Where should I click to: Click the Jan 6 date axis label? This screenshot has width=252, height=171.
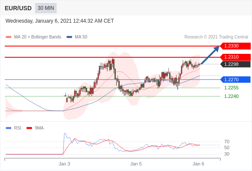tap(198, 164)
